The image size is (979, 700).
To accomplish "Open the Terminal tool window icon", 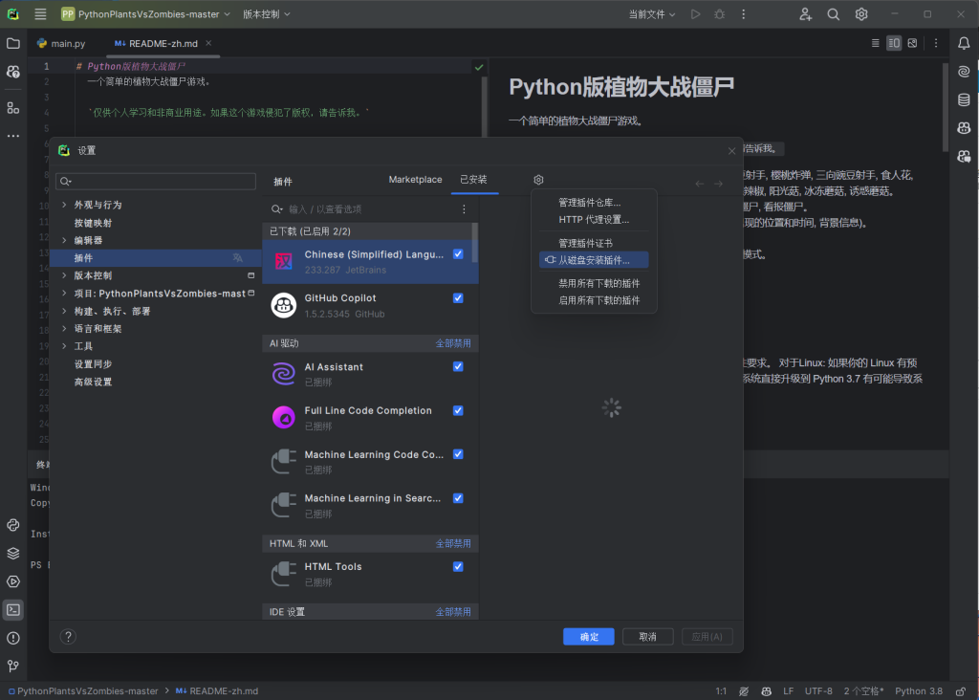I will pos(13,609).
